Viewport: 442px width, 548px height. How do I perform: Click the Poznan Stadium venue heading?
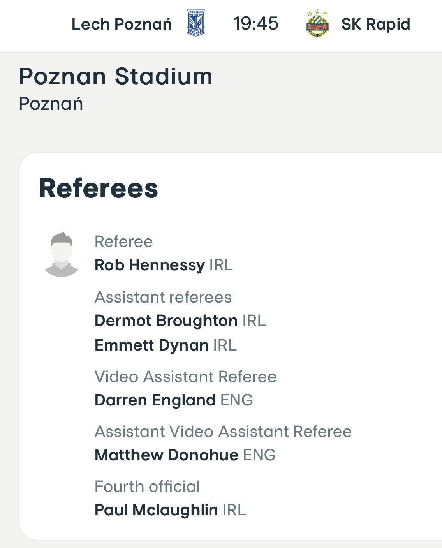[x=116, y=76]
